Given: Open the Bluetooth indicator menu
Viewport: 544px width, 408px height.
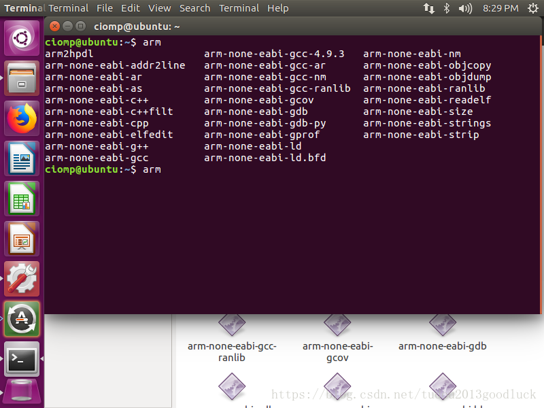Looking at the screenshot, I should pyautogui.click(x=447, y=8).
